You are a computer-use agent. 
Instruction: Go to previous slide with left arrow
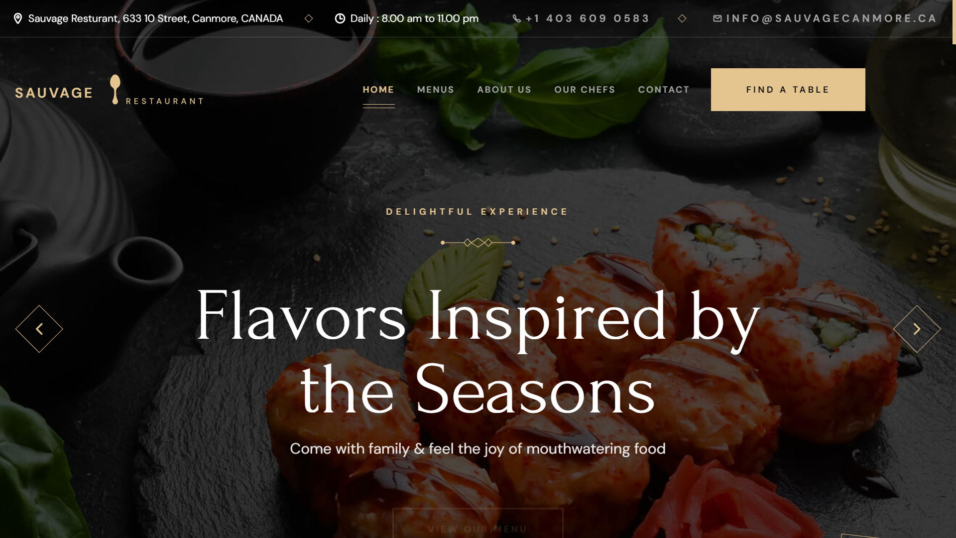39,329
